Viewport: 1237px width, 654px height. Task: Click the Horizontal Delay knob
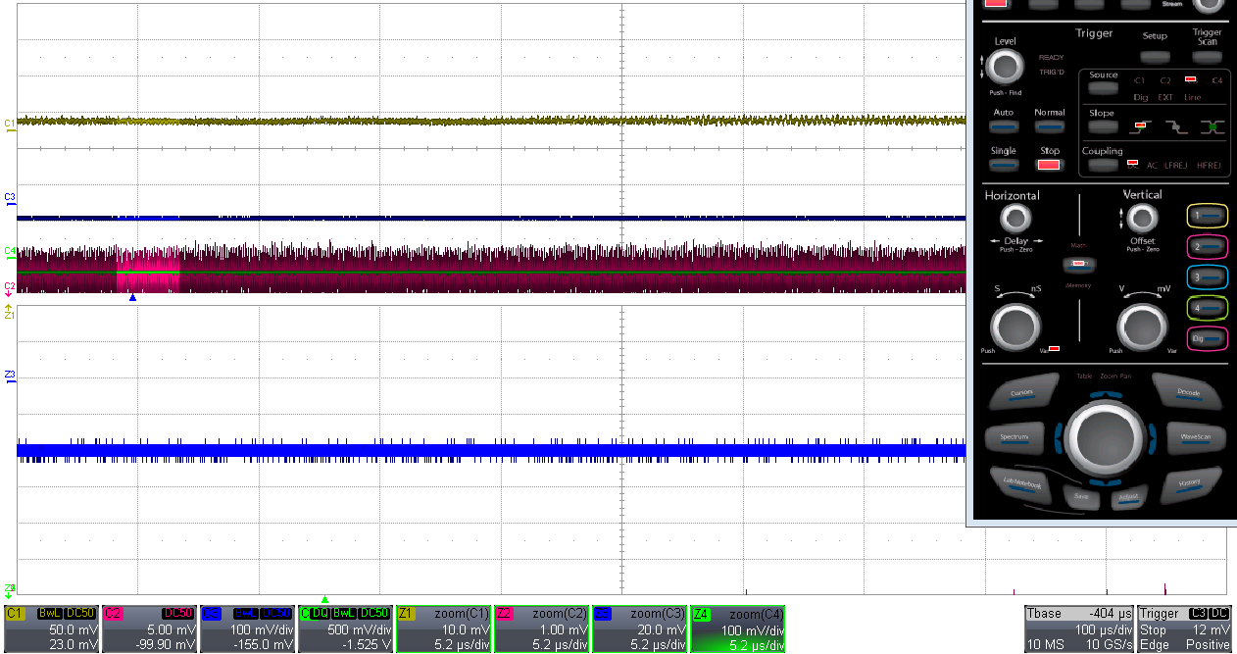pyautogui.click(x=1016, y=218)
